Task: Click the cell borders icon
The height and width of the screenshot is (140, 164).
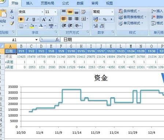Action: 21,26
